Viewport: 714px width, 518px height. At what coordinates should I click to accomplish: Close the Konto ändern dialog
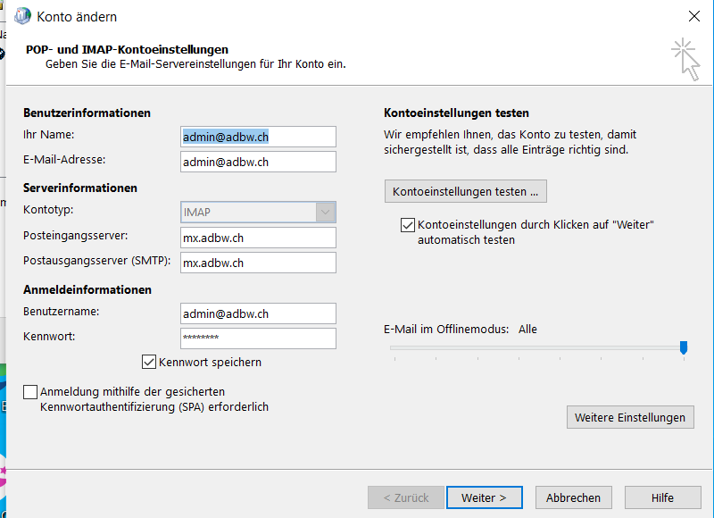pos(694,16)
